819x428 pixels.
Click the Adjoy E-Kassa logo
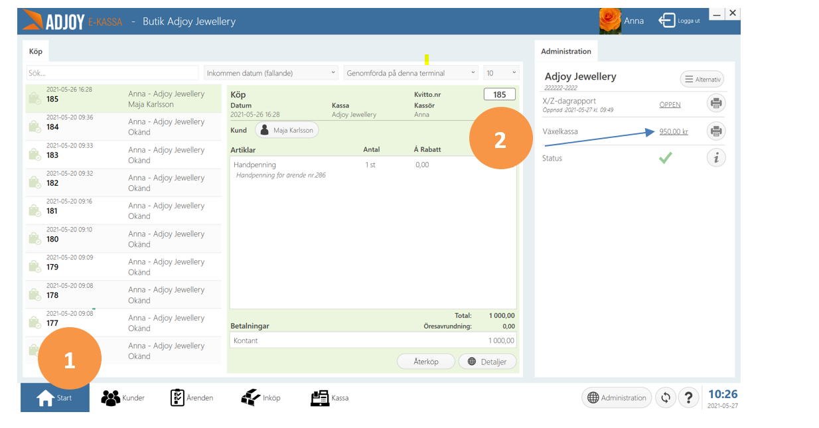coord(72,21)
